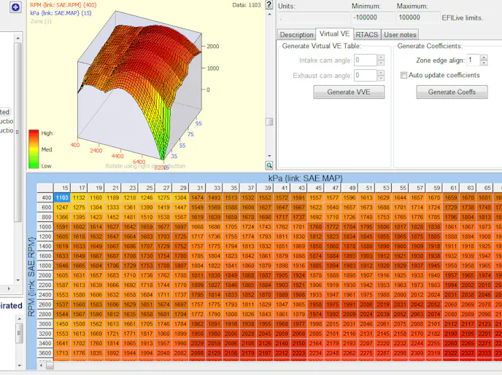Screen dimensions: 502x375
Task: Click the Zone edge align input field
Action: click(x=473, y=60)
